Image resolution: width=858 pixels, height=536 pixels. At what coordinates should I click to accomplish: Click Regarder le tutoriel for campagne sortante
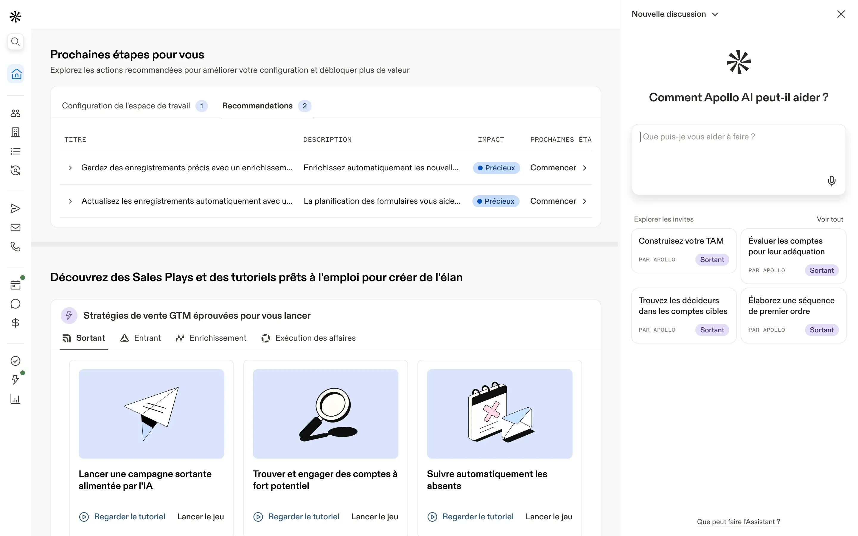click(x=122, y=517)
